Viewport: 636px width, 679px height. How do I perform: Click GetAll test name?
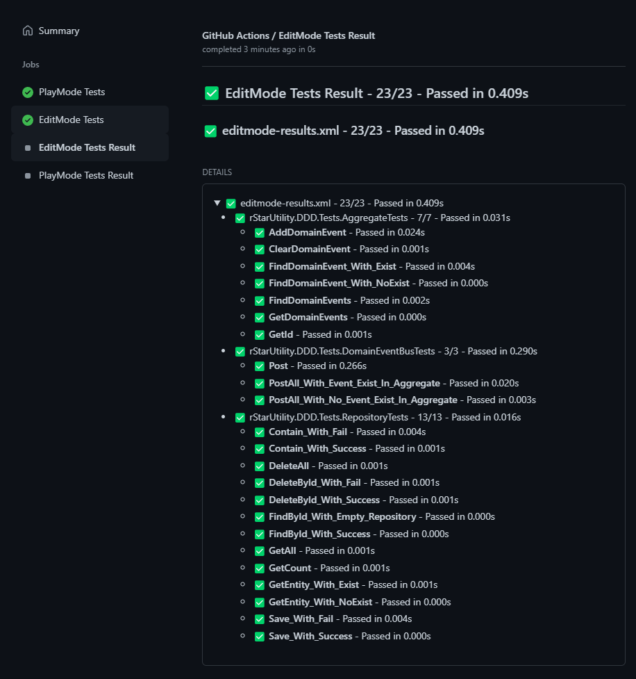click(x=282, y=551)
